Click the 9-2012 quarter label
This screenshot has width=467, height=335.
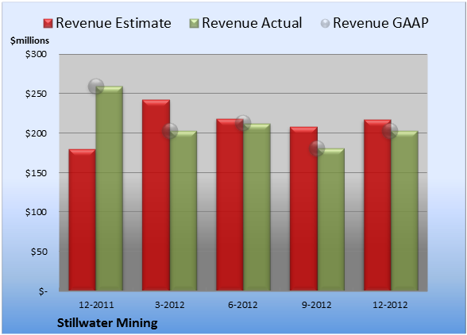pos(317,305)
